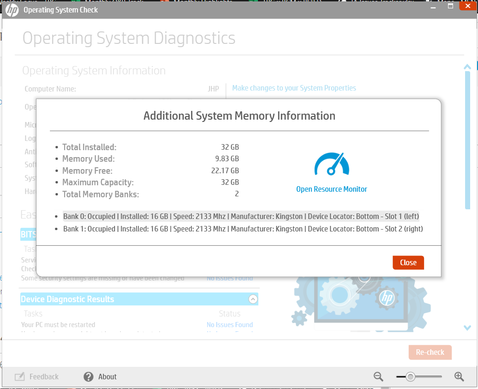Click the HP logo in the title bar

[12, 9]
